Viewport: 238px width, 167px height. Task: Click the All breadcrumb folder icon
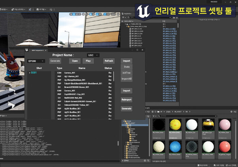point(158,112)
